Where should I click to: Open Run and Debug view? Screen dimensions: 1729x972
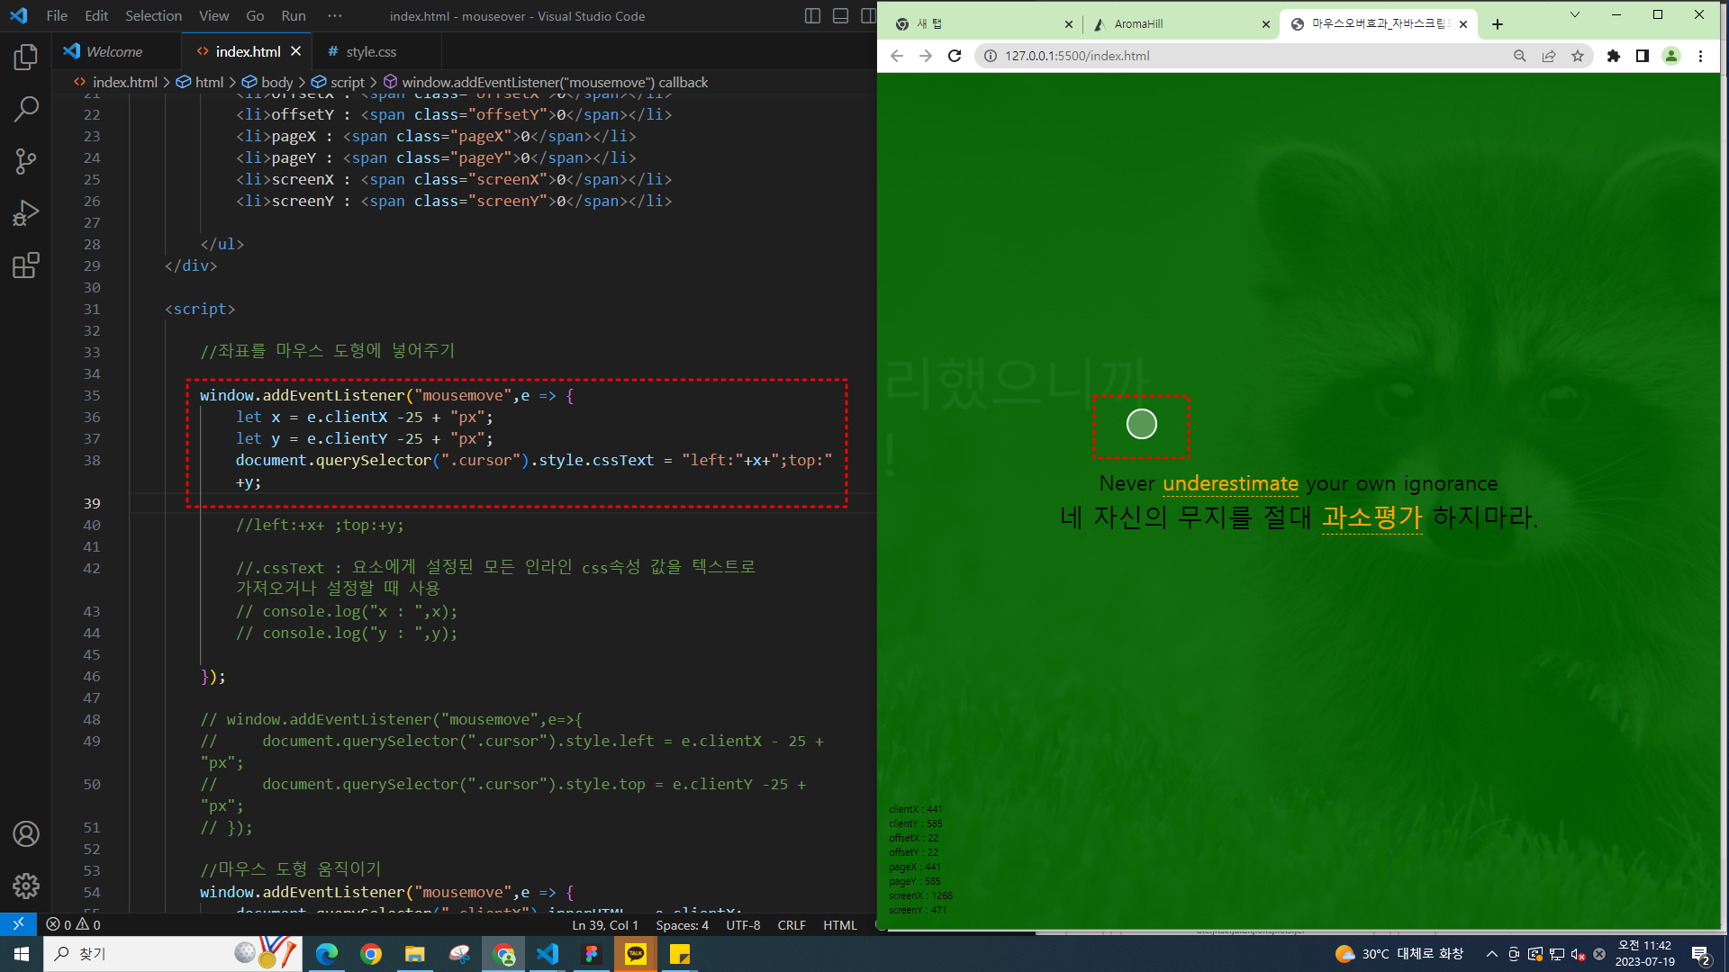(26, 213)
